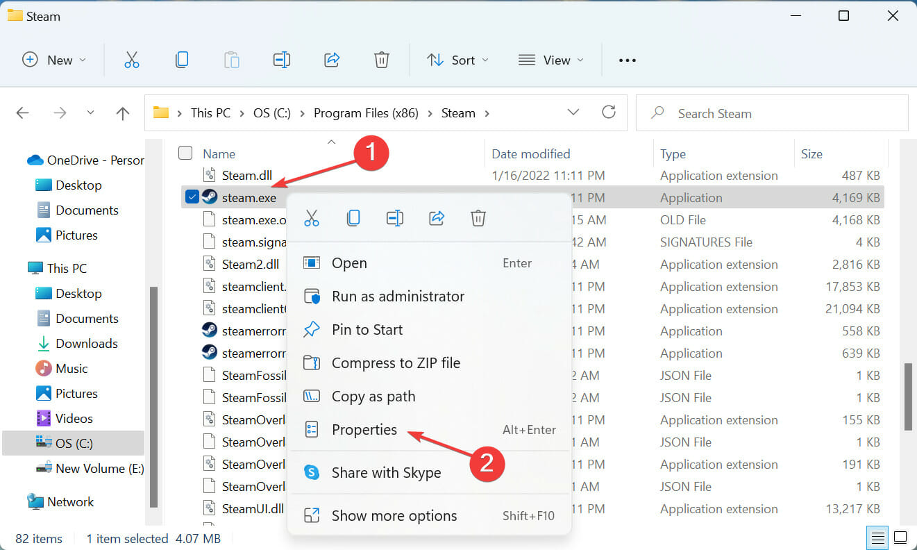Open the View dropdown menu

coord(551,60)
